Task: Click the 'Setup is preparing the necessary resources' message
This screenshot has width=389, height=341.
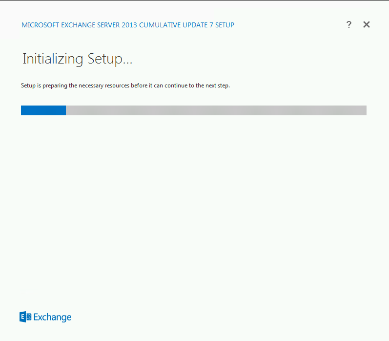Action: click(x=125, y=85)
